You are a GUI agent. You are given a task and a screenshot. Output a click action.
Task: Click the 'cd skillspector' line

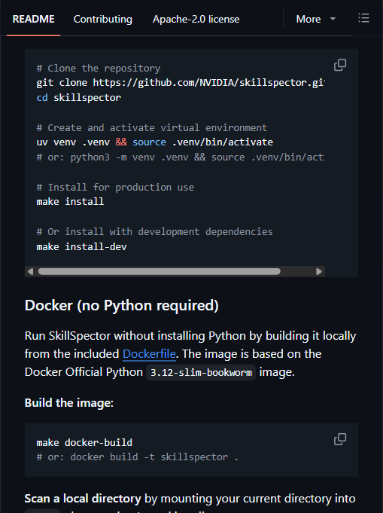coord(79,97)
